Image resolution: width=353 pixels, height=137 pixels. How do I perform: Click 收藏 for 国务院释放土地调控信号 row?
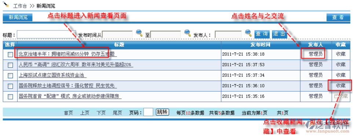coord(341,86)
